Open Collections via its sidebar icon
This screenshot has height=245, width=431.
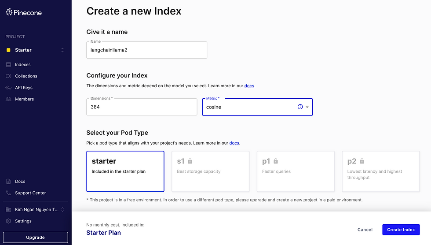[x=8, y=76]
